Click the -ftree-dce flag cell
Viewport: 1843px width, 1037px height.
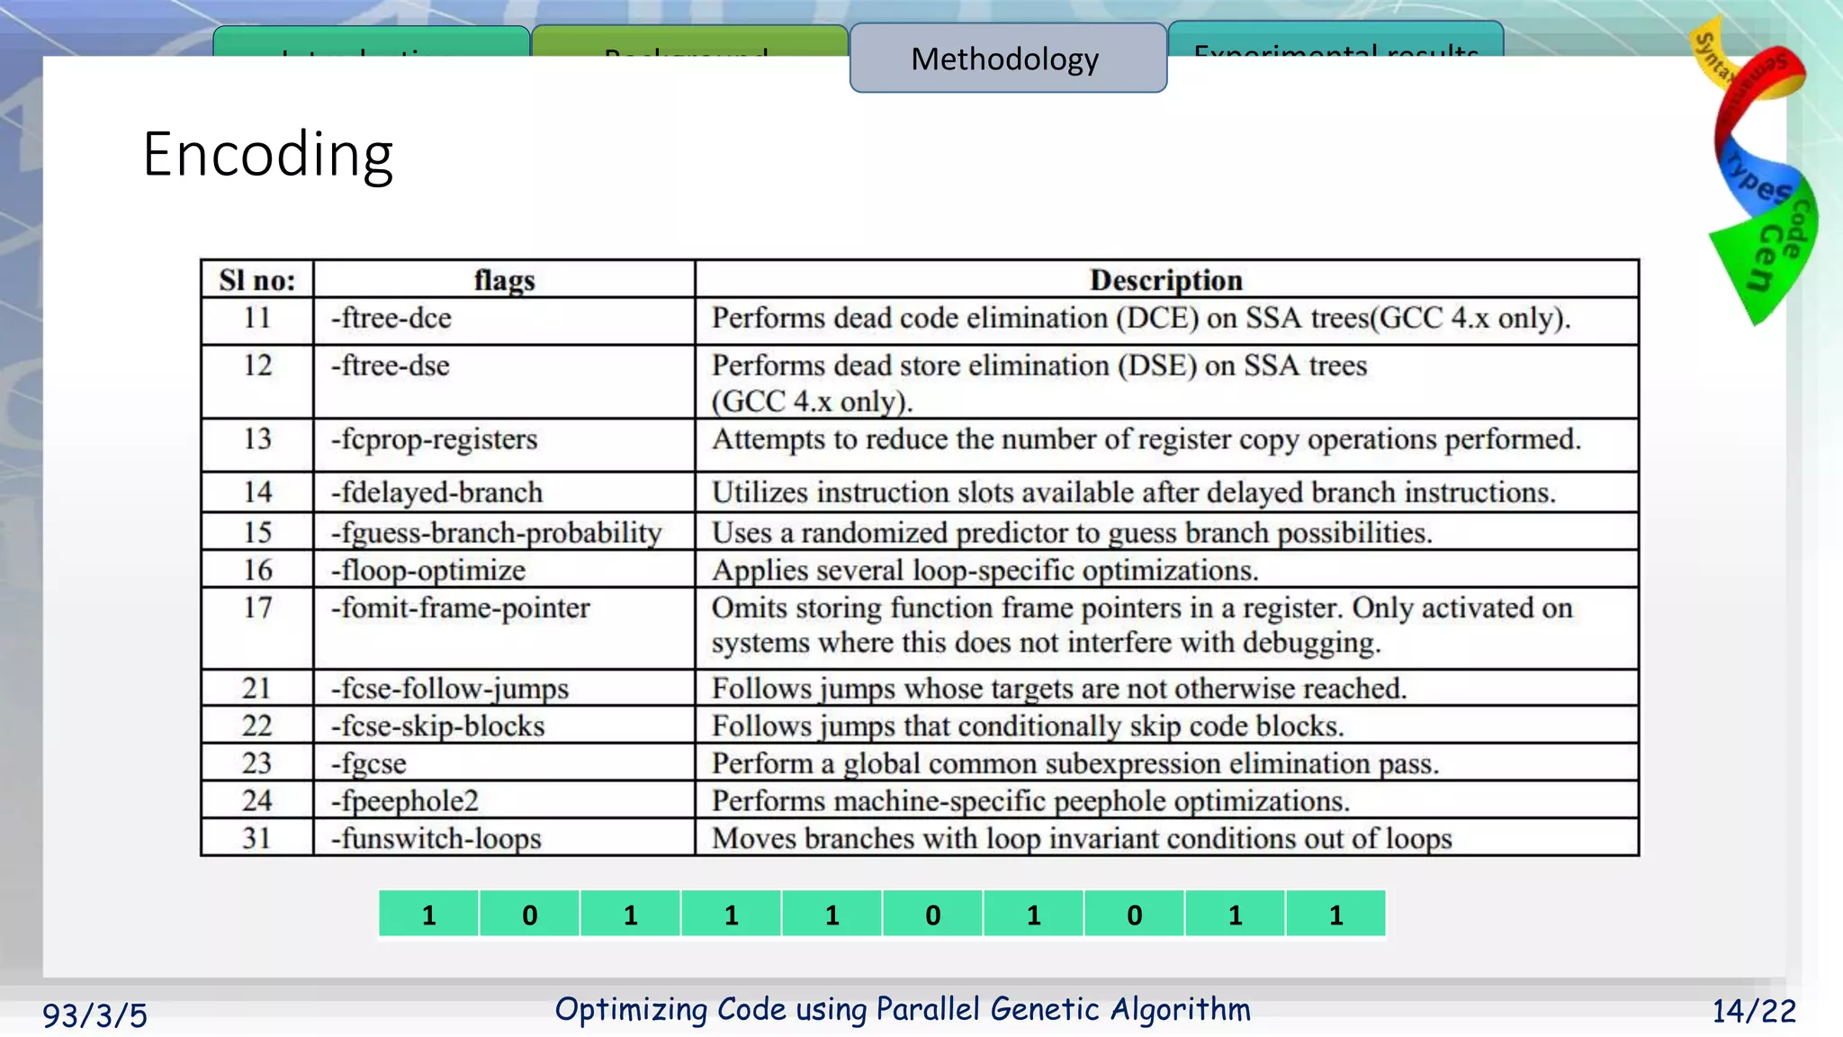pyautogui.click(x=504, y=320)
